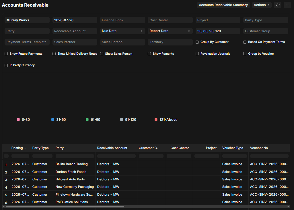The height and width of the screenshot is (210, 294).
Task: Open the Report Date dropdown
Action: pyautogui.click(x=170, y=31)
